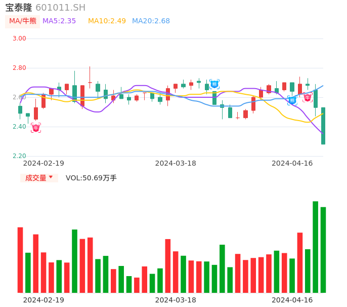Click the VOL:50.69万手 volume readout
The height and width of the screenshot is (307, 347).
coord(91,178)
